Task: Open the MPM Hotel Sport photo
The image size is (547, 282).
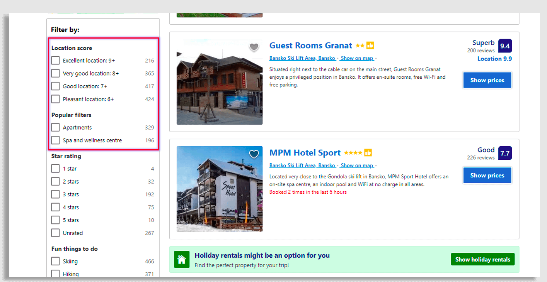Action: coord(220,189)
